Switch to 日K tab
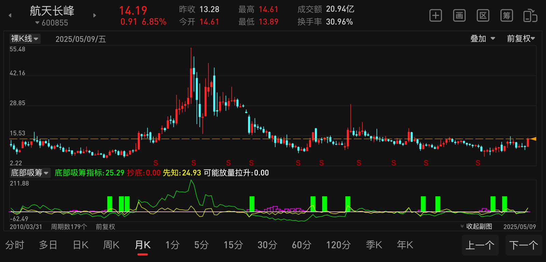This screenshot has height=262, width=546. [80, 245]
